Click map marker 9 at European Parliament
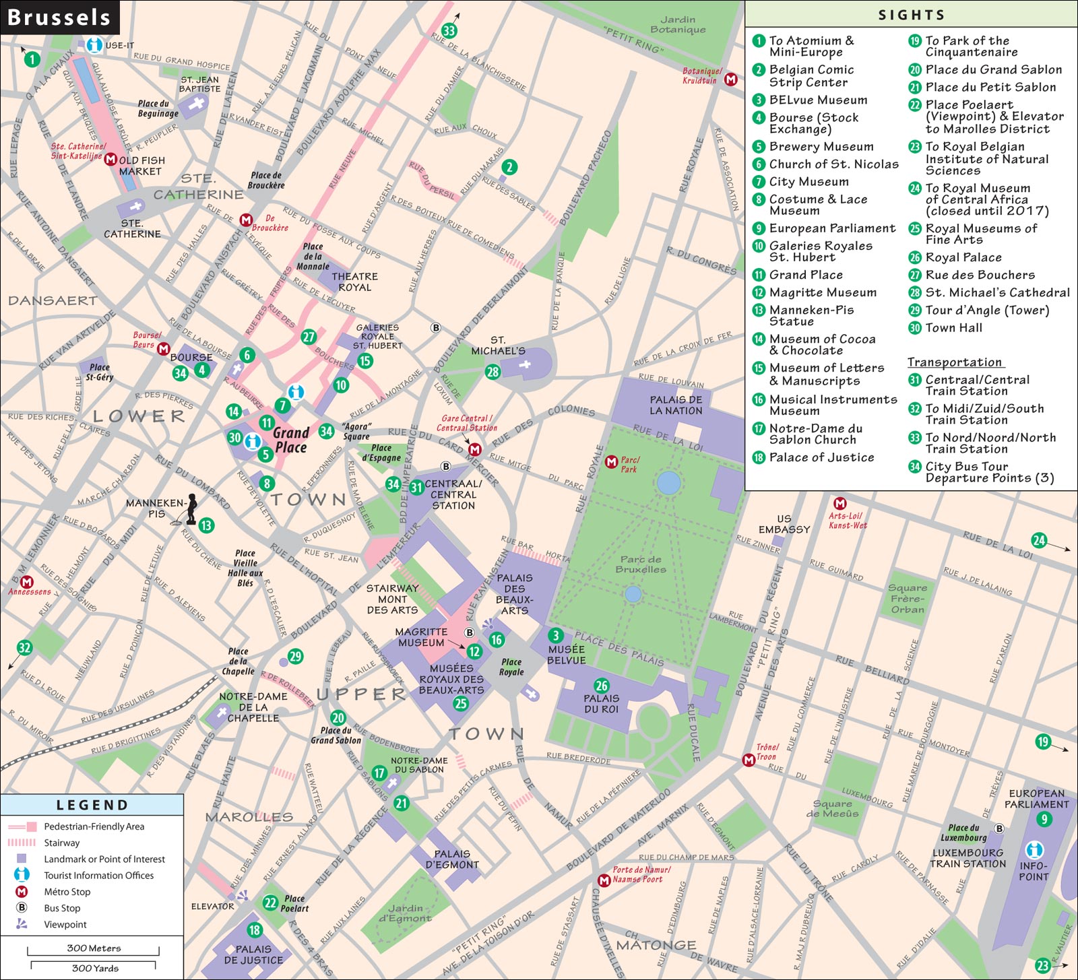The width and height of the screenshot is (1078, 980). [x=1044, y=820]
